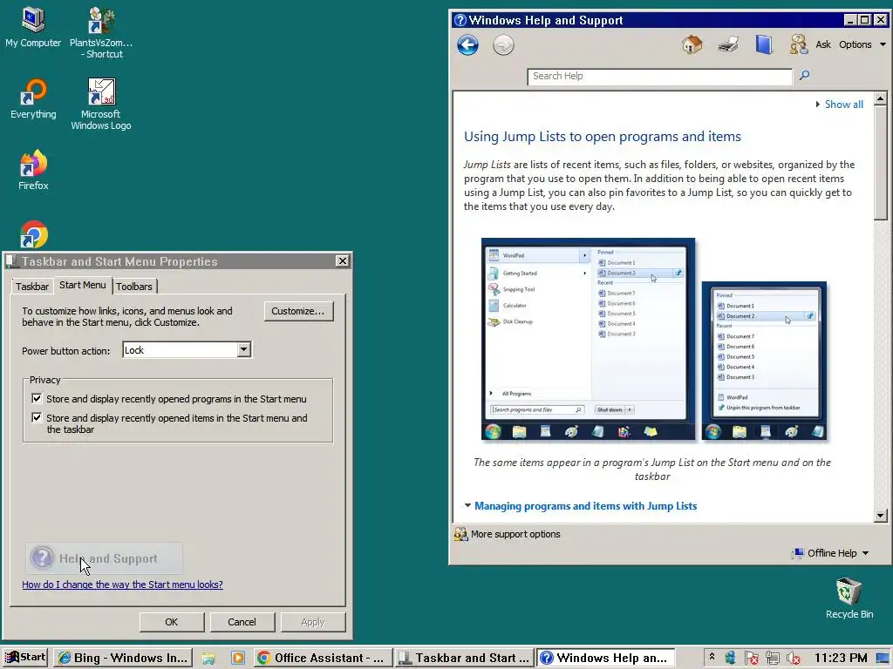This screenshot has height=669, width=893.
Task: Click the Apply button
Action: [x=313, y=622]
